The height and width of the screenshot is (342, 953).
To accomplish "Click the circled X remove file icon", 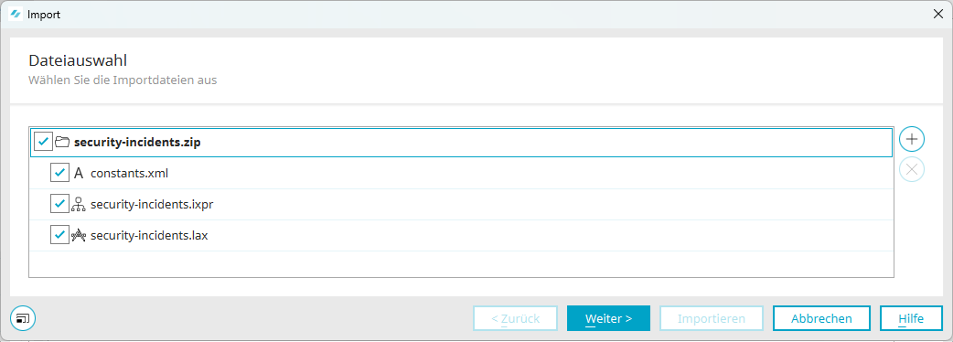I will pyautogui.click(x=911, y=169).
